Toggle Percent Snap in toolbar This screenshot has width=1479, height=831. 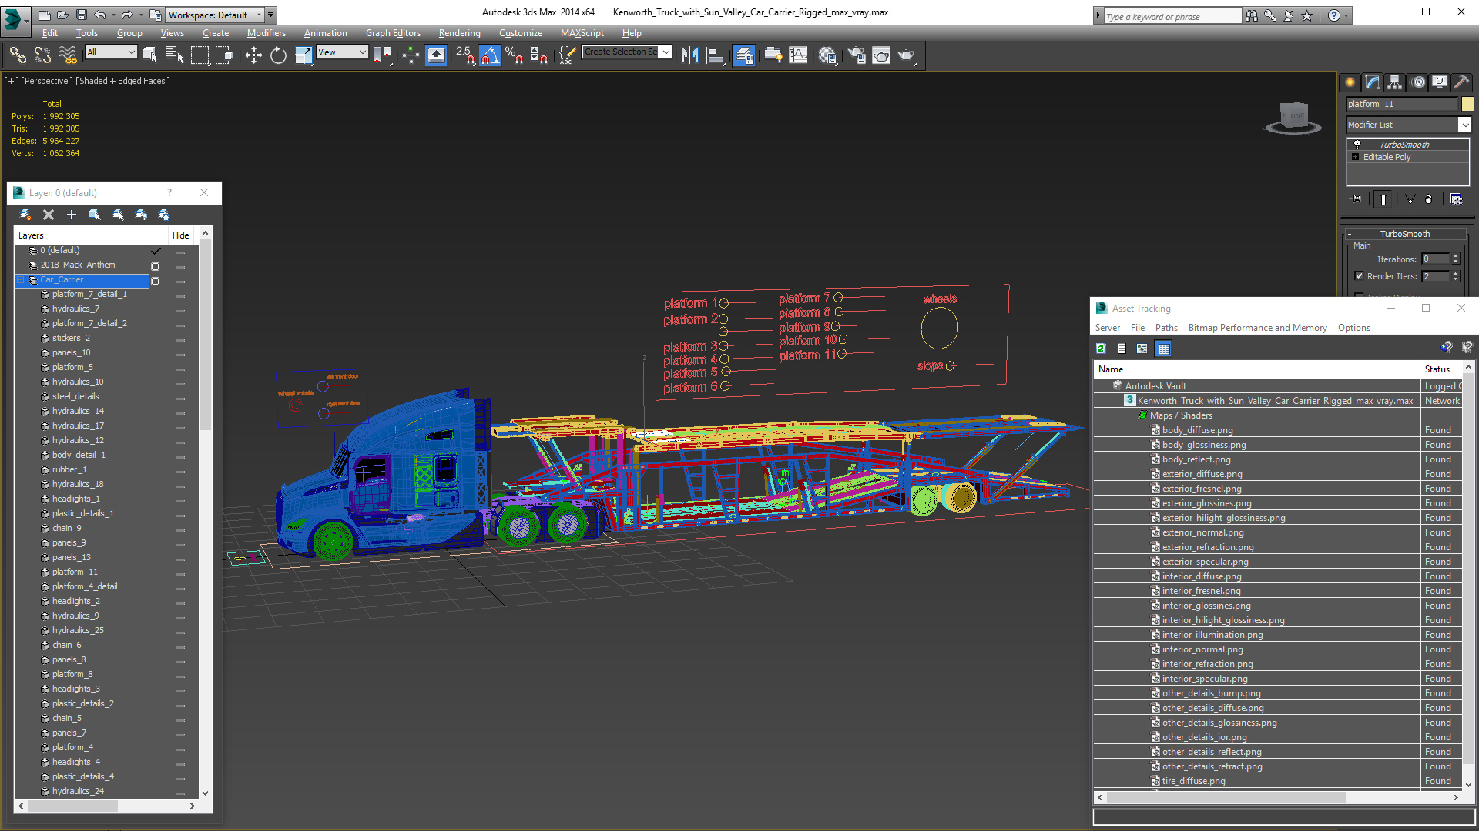click(514, 55)
